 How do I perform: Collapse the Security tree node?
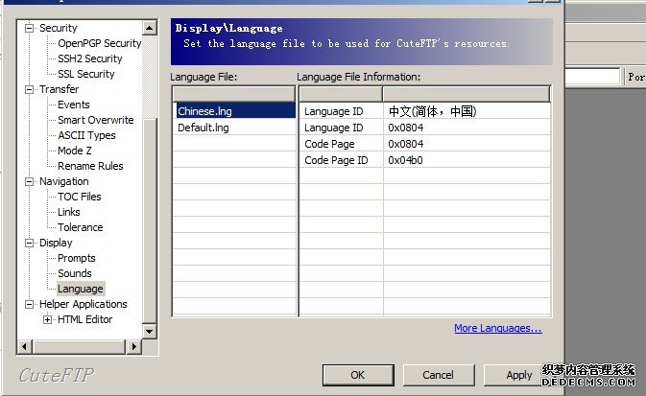[30, 28]
